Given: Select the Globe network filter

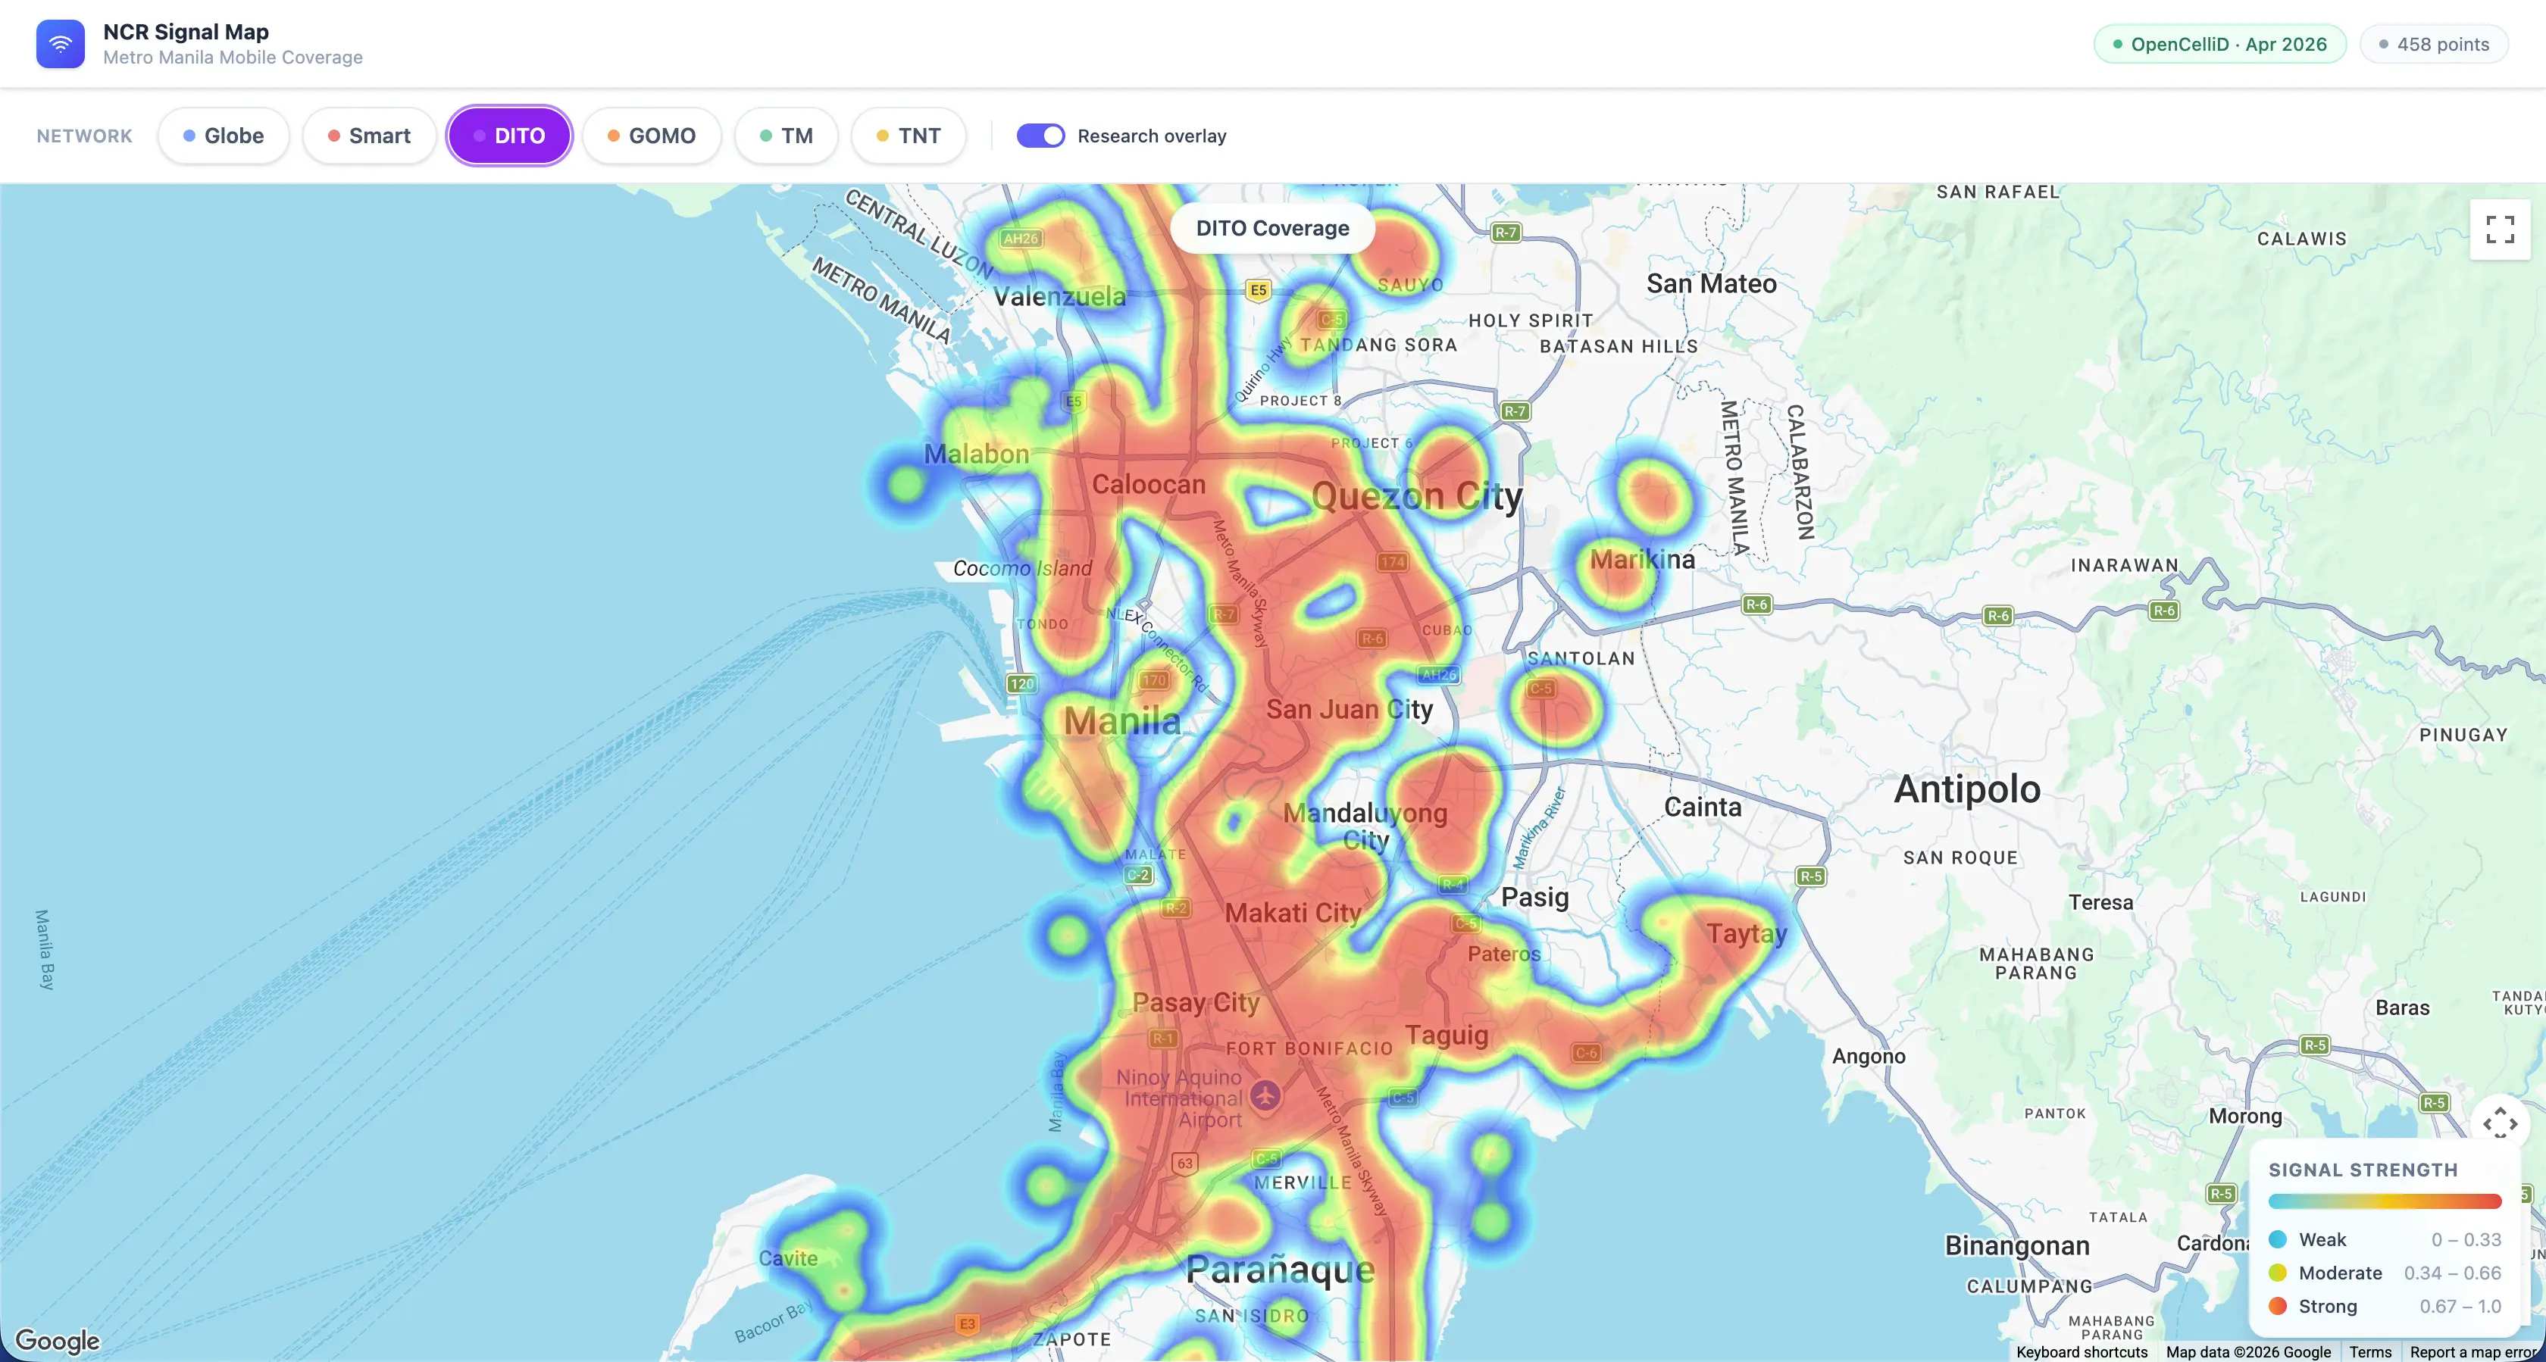Looking at the screenshot, I should click(x=224, y=136).
